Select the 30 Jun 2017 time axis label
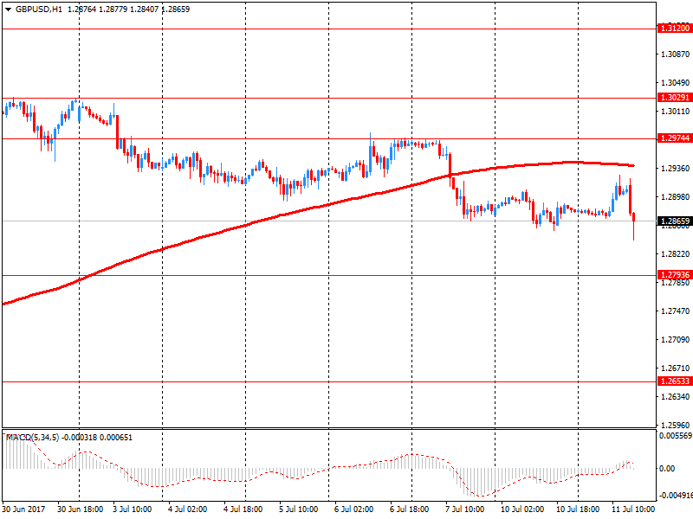This screenshot has width=693, height=519. (x=23, y=509)
